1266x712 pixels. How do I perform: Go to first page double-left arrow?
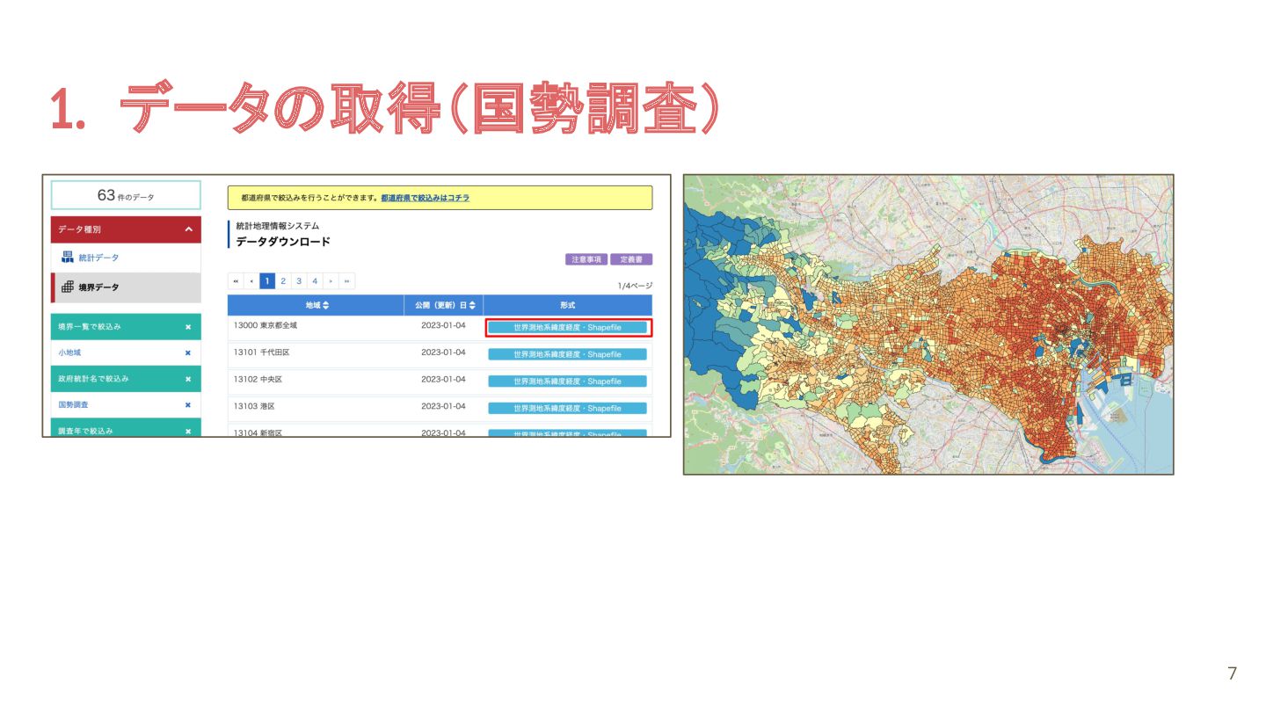pyautogui.click(x=236, y=281)
